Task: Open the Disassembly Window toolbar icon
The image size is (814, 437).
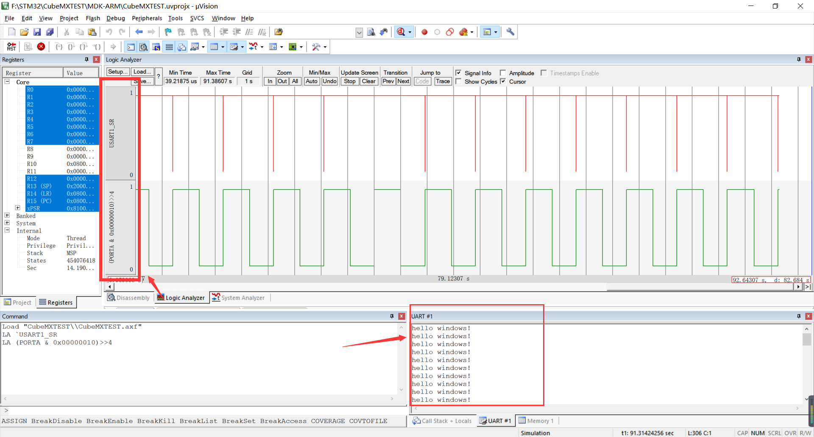Action: tap(144, 47)
